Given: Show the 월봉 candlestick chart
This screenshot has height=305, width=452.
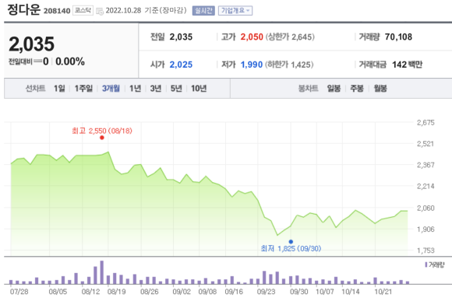Looking at the screenshot, I should [380, 89].
